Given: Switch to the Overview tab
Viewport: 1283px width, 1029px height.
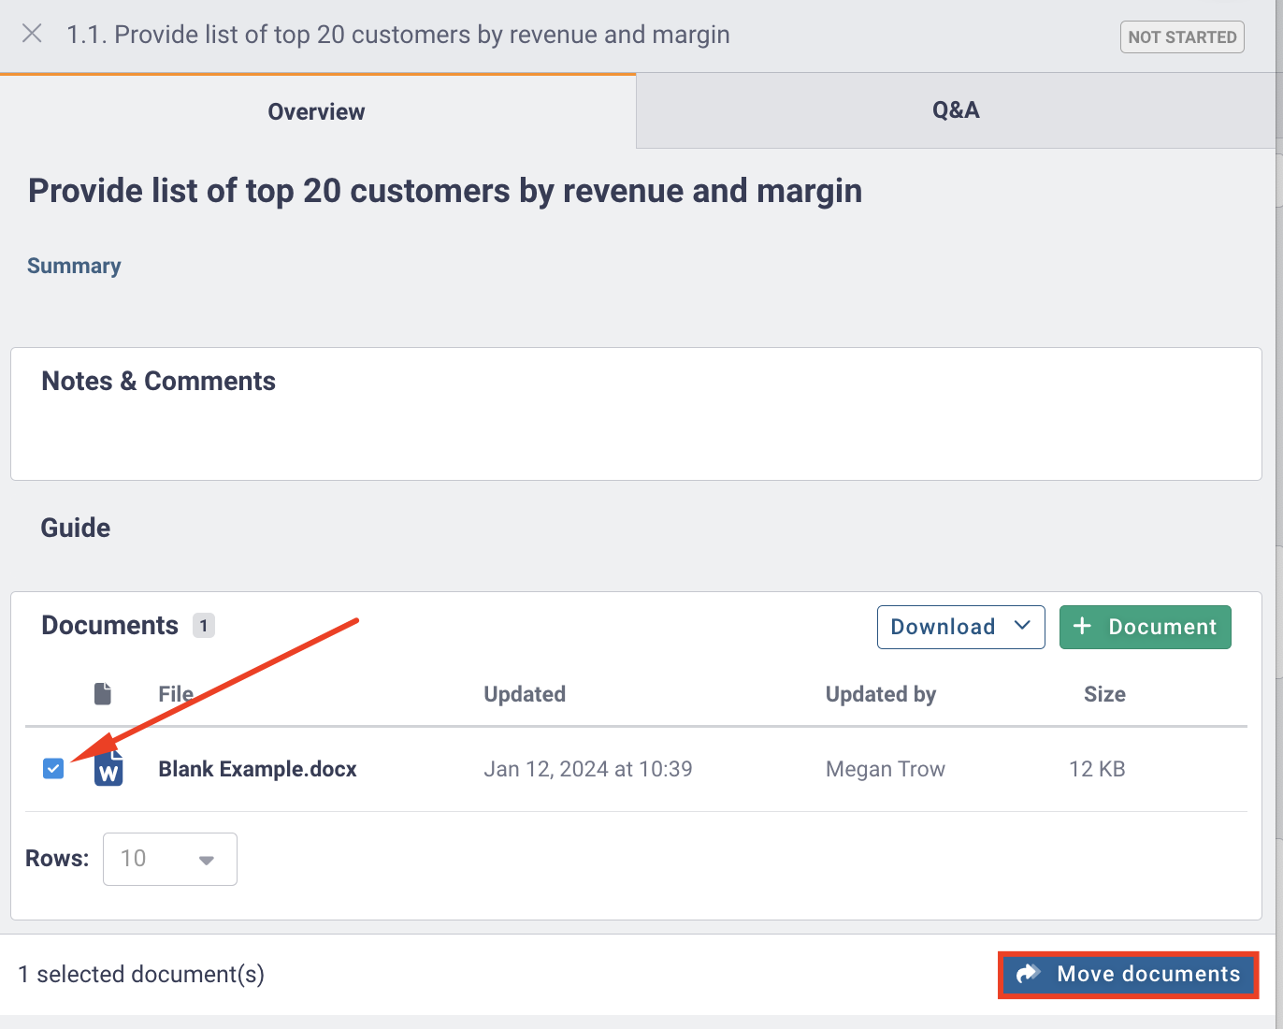Looking at the screenshot, I should coord(316,111).
